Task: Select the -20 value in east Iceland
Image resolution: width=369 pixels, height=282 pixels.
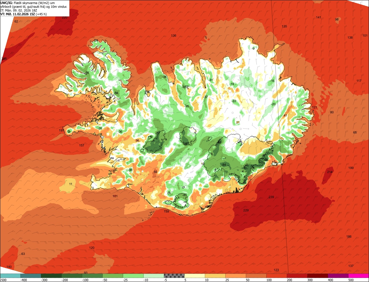Action: pos(273,104)
